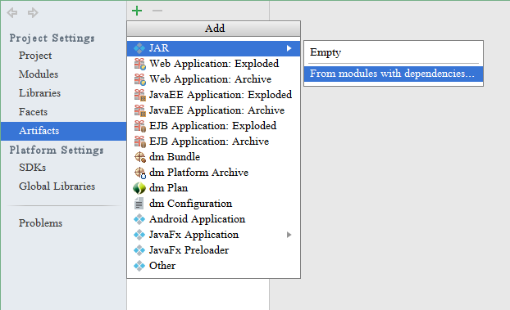The height and width of the screenshot is (310, 510).
Task: Select Web Application: Exploded
Action: (213, 64)
